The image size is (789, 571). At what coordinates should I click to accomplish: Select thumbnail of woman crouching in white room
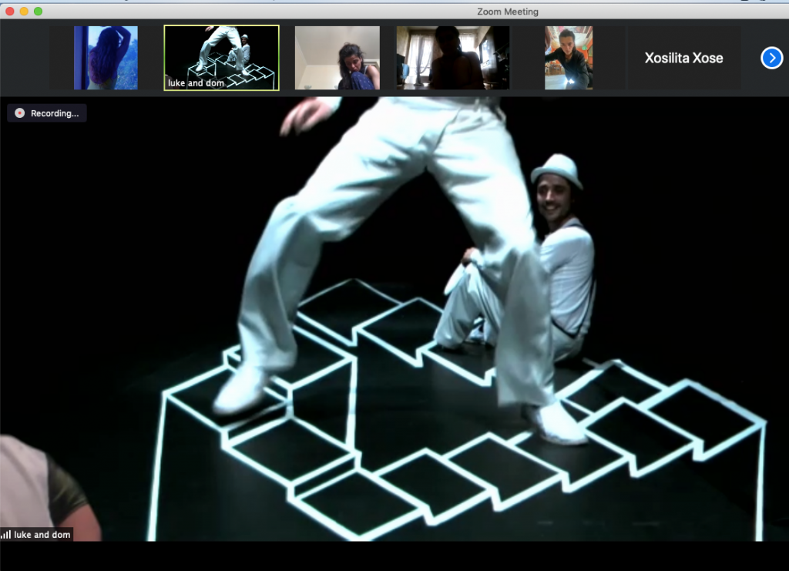(337, 58)
